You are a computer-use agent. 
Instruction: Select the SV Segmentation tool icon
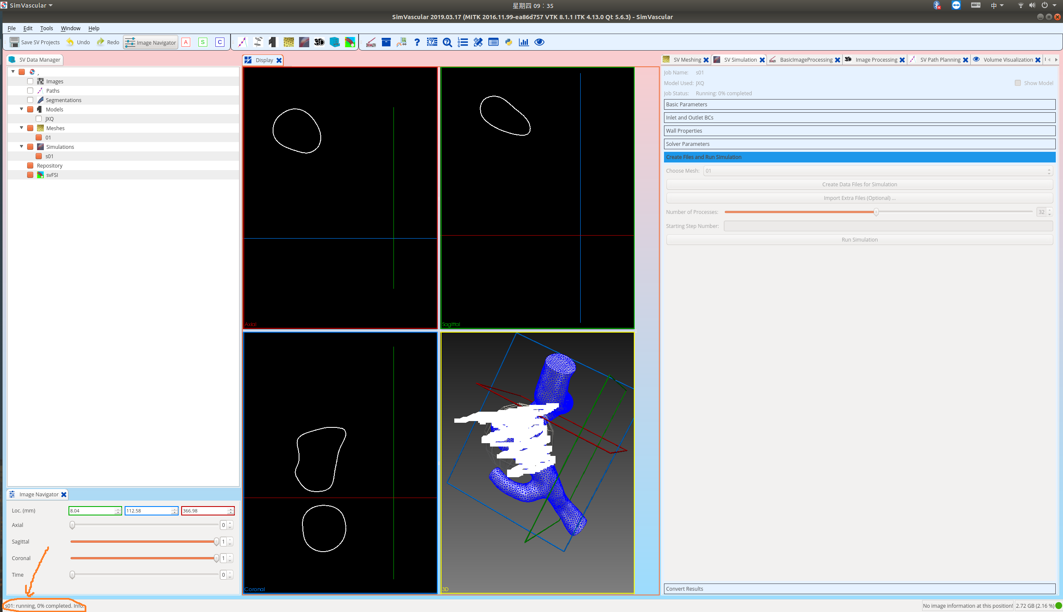pyautogui.click(x=258, y=42)
